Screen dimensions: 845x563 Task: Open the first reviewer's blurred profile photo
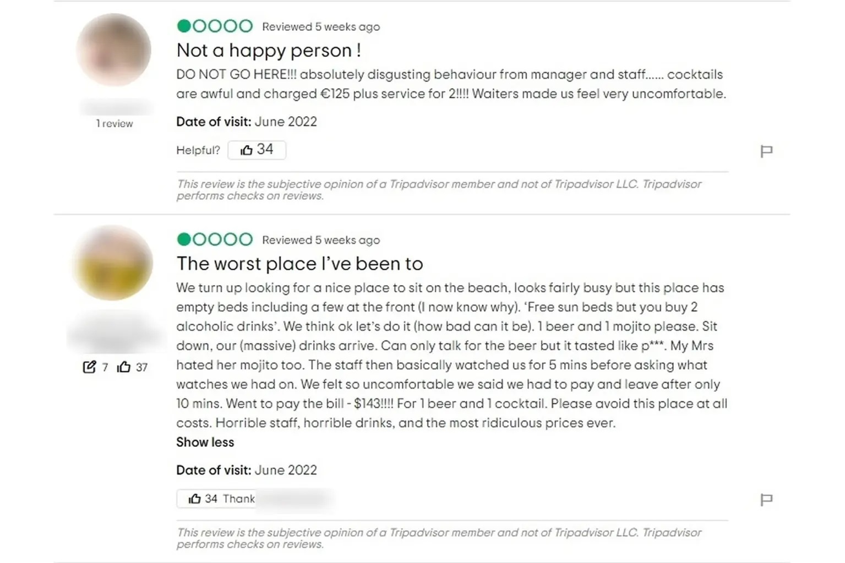pyautogui.click(x=113, y=50)
